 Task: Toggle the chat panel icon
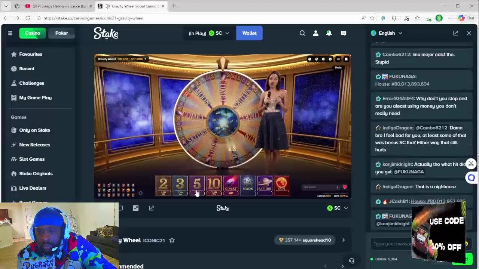pos(344,33)
